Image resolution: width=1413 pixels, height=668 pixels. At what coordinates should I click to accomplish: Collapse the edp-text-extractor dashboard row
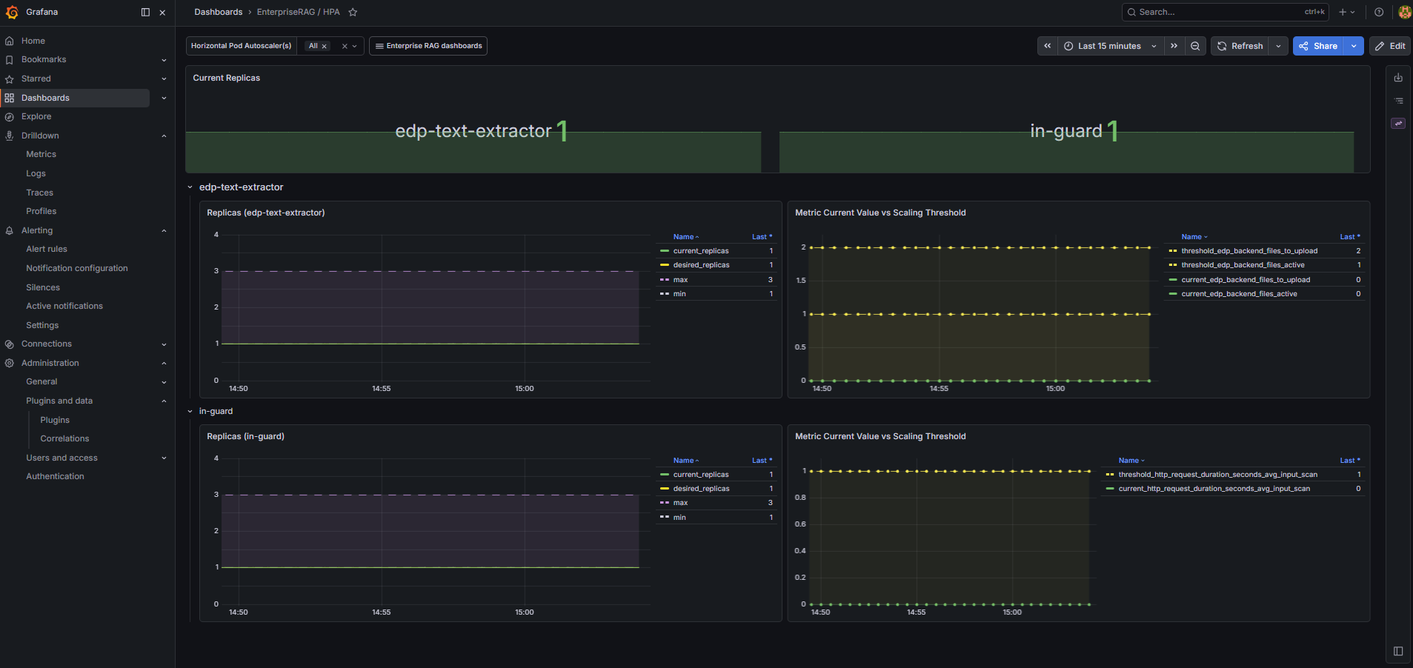(x=190, y=187)
